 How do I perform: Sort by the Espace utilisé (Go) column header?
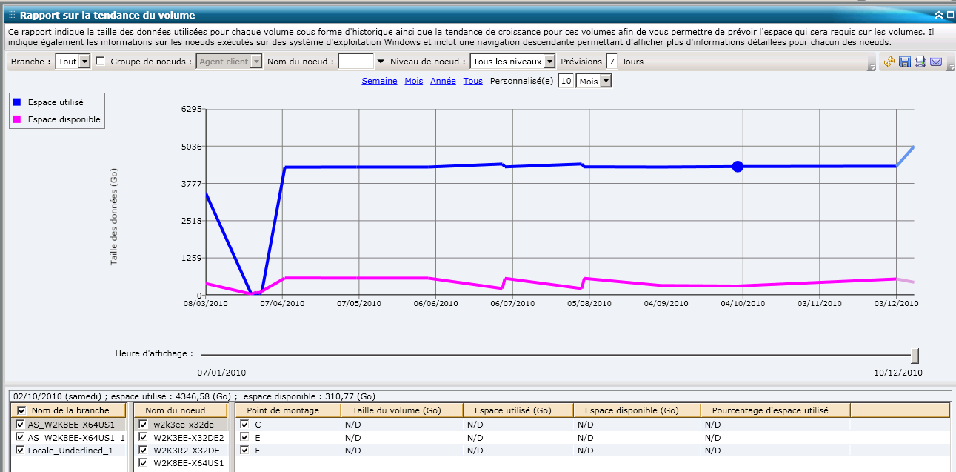pos(518,410)
